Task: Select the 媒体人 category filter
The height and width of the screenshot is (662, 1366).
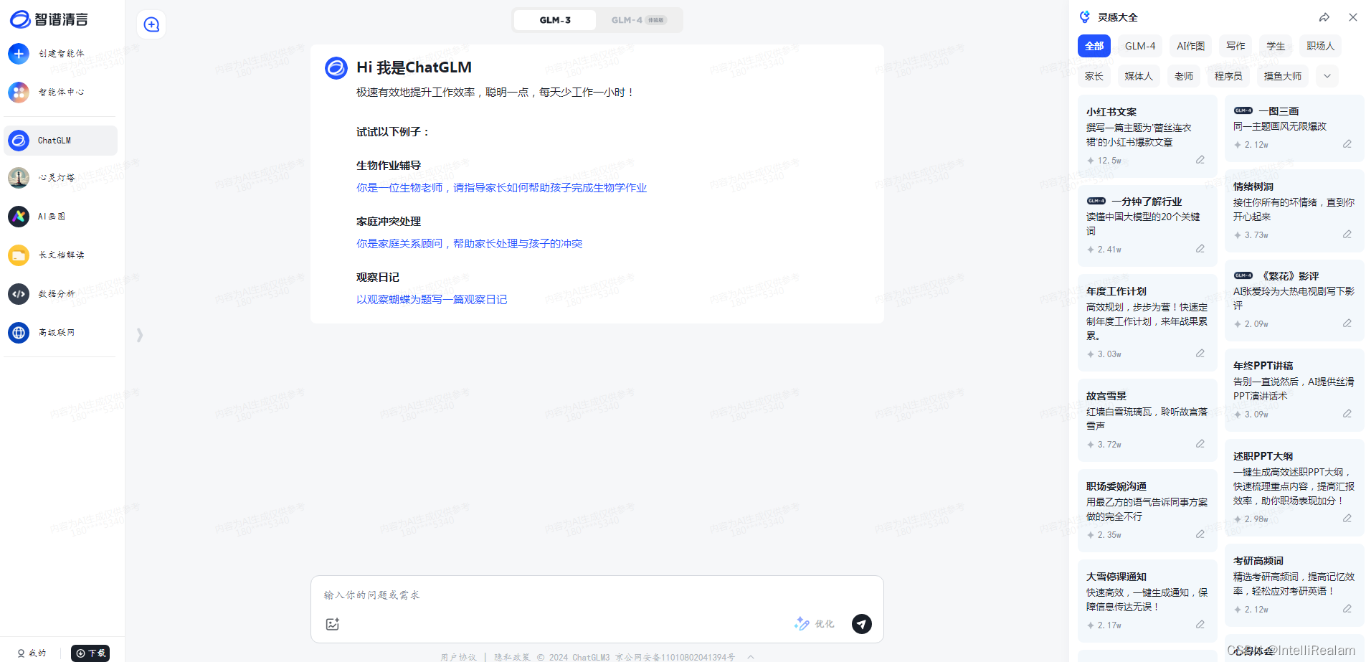Action: [1139, 76]
